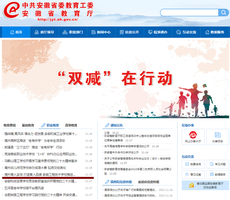Open the 办事项目 service icon
The image size is (230, 200).
[x=217, y=137]
